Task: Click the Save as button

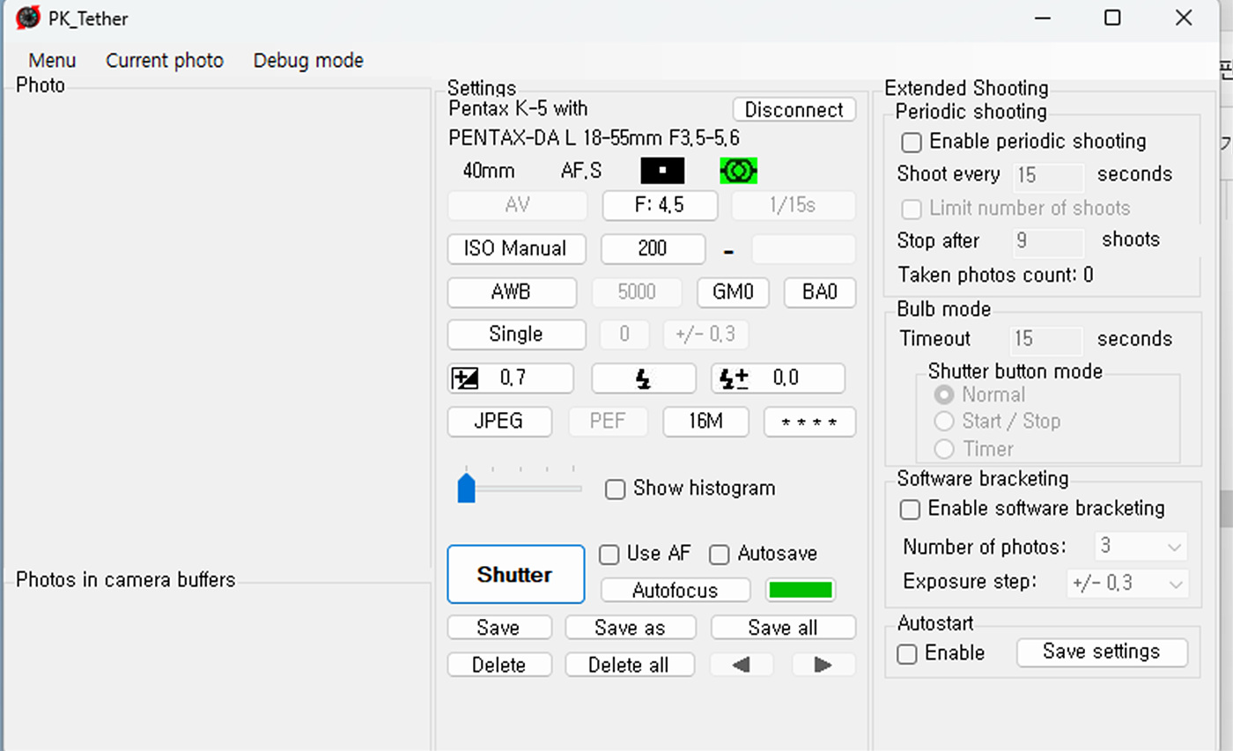Action: 630,628
